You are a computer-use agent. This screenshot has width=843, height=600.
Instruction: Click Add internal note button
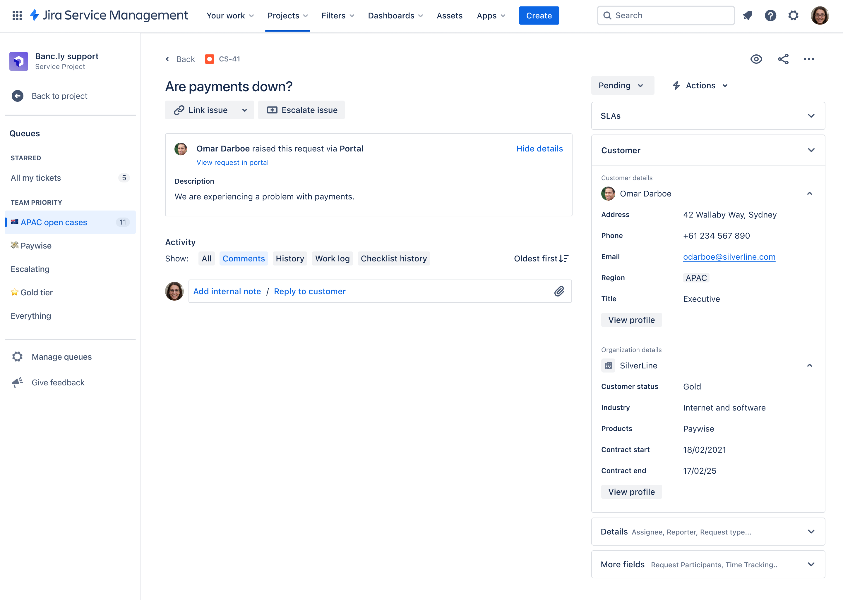point(227,291)
